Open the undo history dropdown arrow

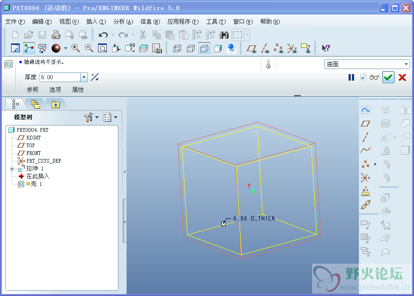(113, 35)
